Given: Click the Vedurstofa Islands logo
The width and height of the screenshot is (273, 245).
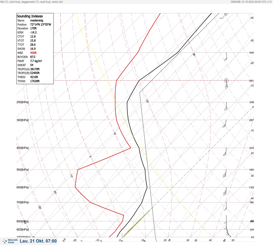Looking at the screenshot, I should pos(10,241).
